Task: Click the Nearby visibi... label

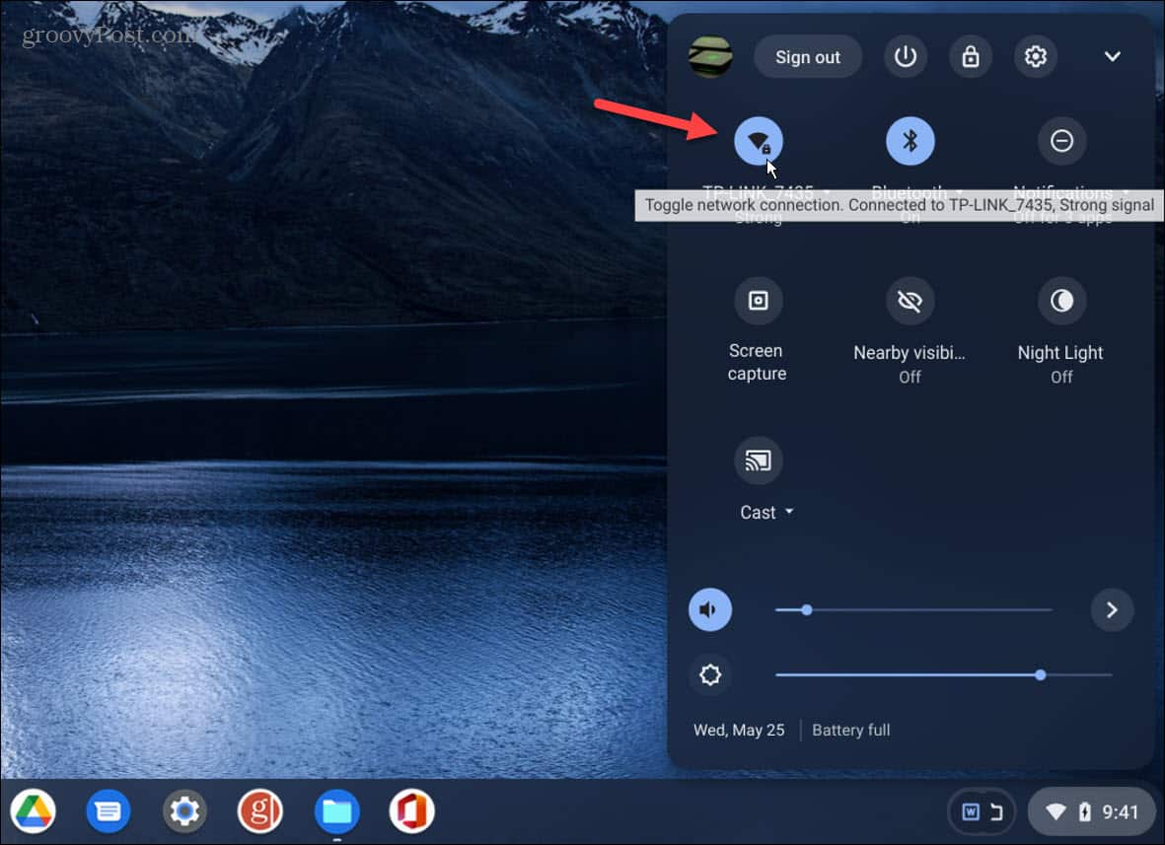Action: tap(910, 353)
